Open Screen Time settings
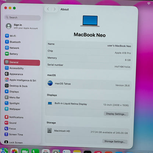Viewport: 153px width, 153px height. [14, 134]
